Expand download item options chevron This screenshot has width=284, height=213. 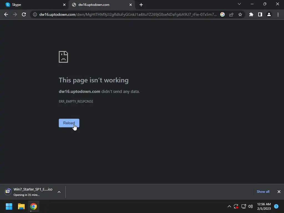click(59, 192)
